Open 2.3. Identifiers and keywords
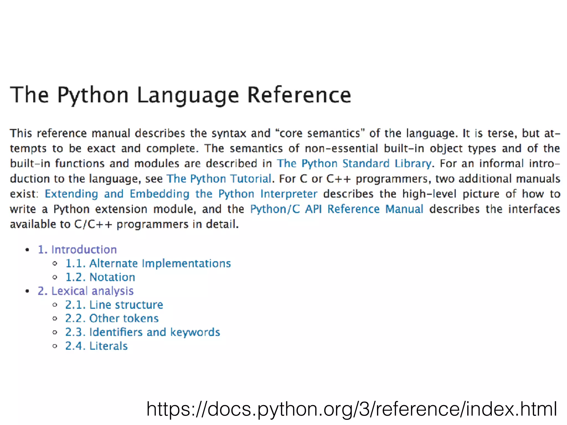The height and width of the screenshot is (425, 567). pyautogui.click(x=143, y=332)
